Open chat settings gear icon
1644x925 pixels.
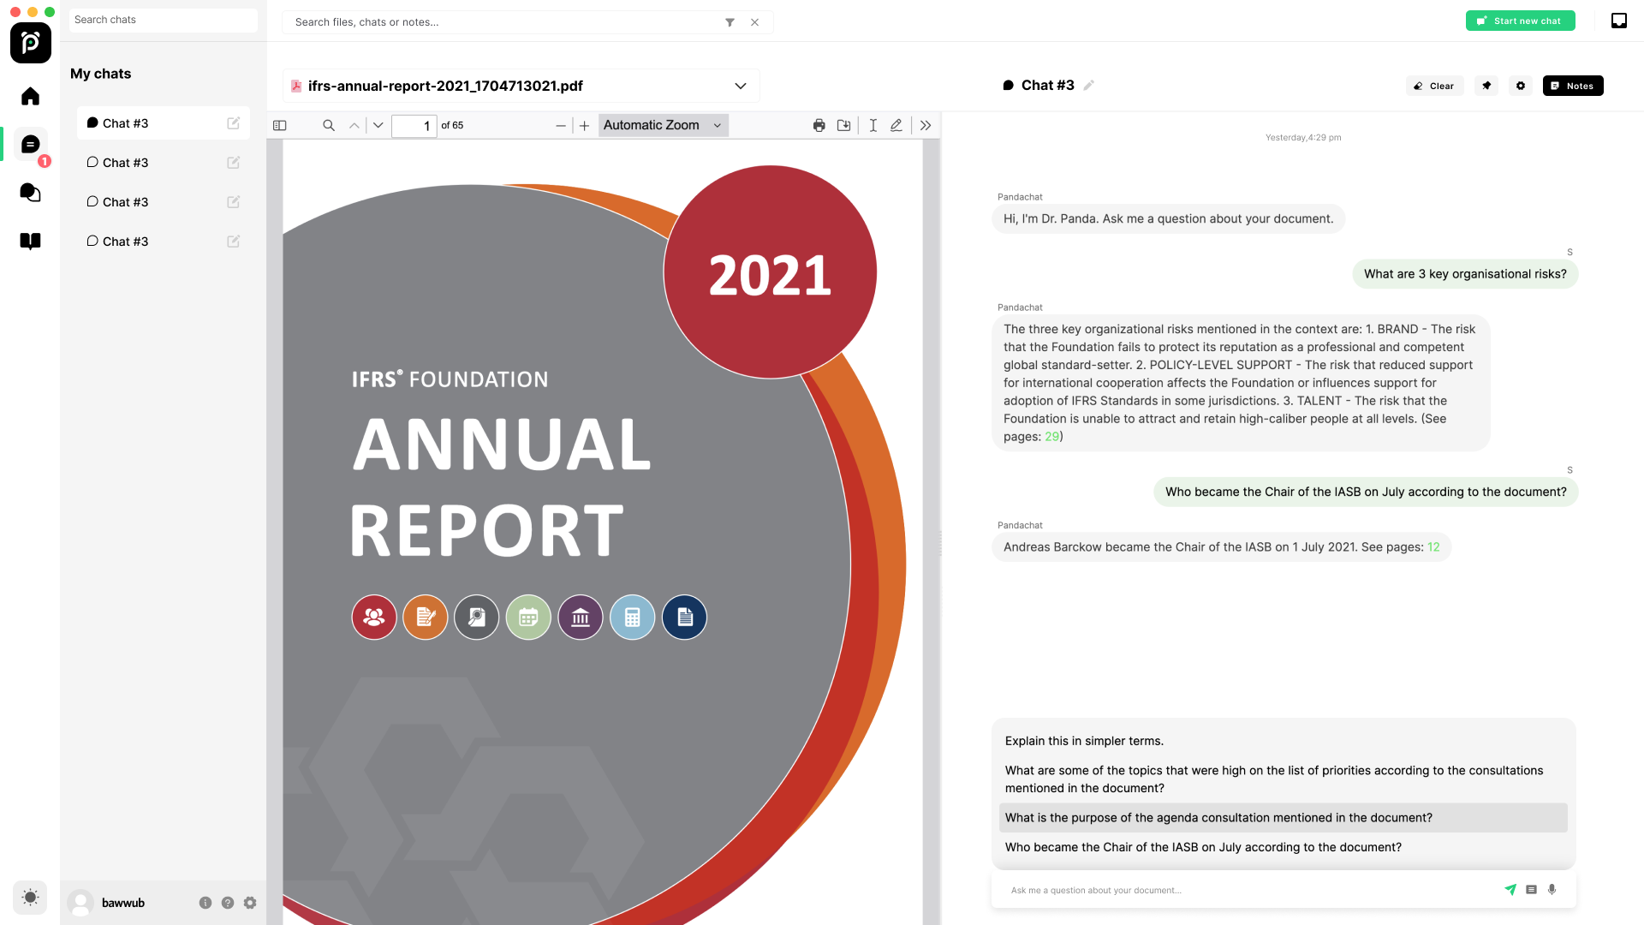[1521, 86]
